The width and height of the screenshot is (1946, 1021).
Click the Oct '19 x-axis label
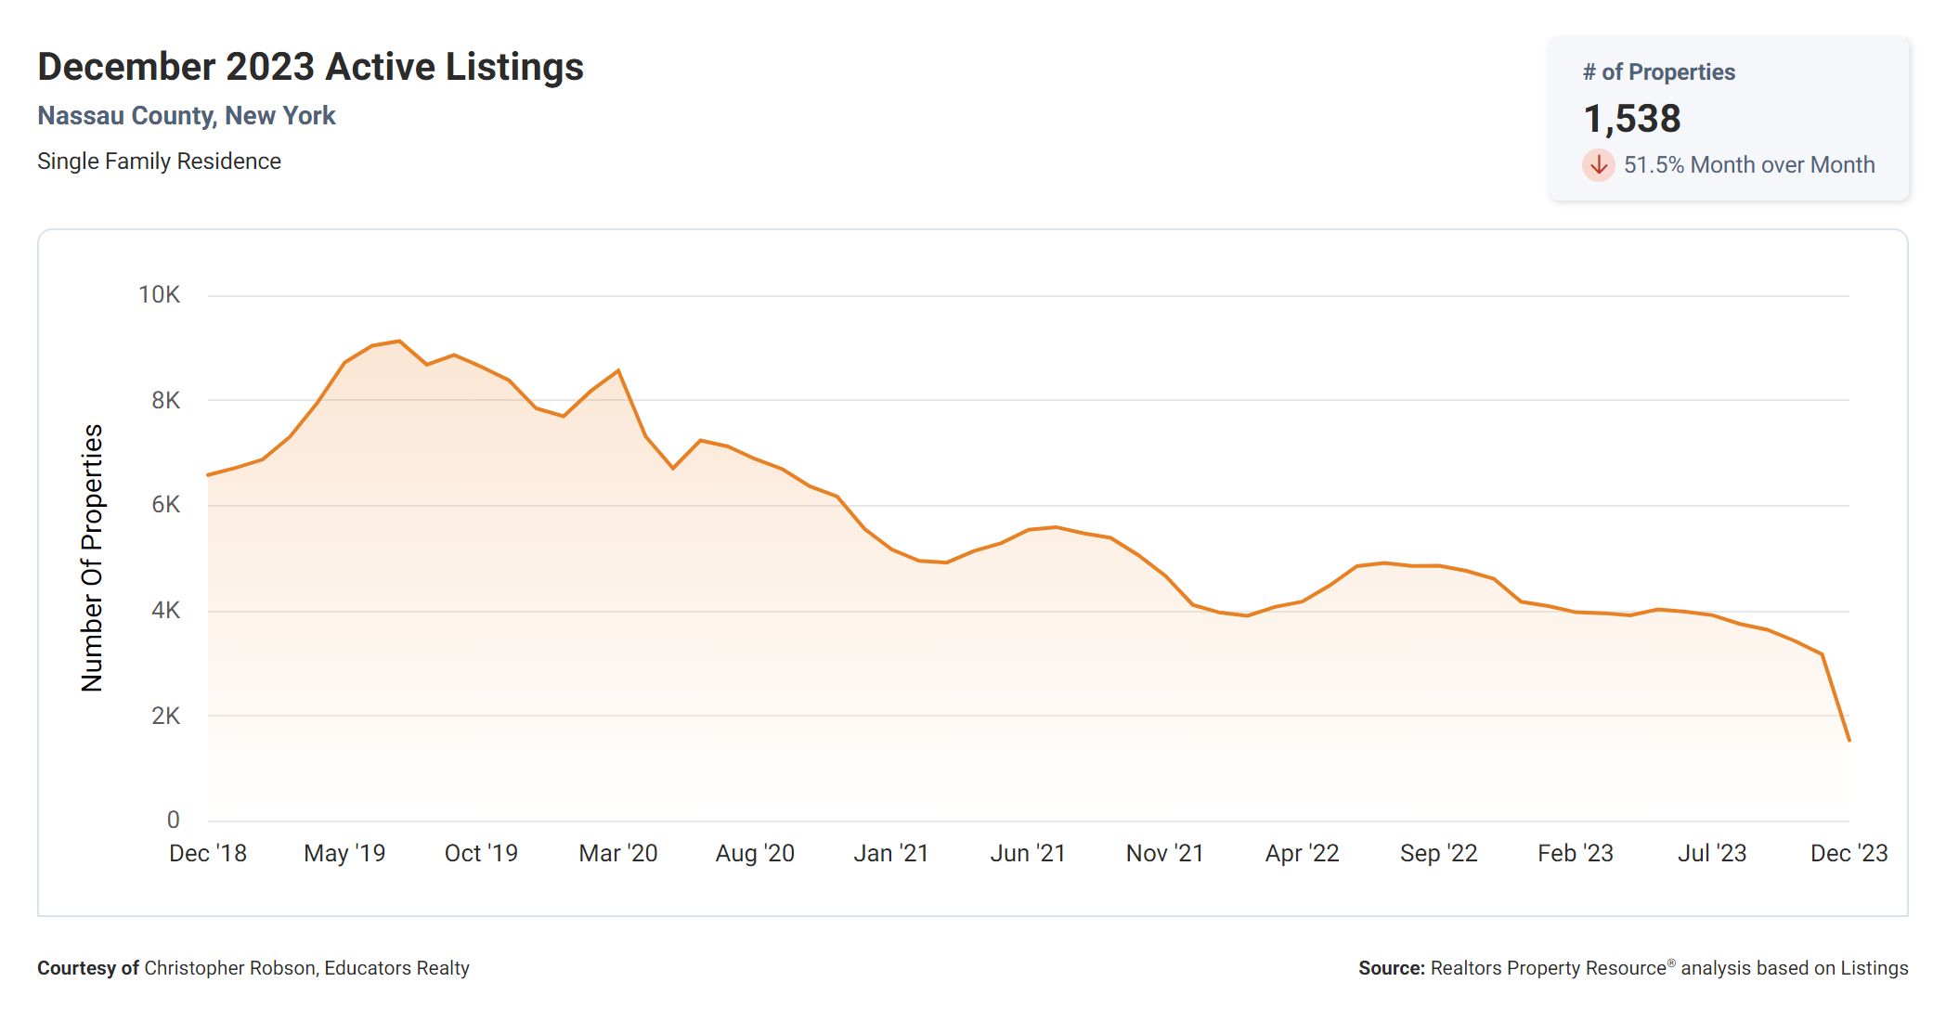pyautogui.click(x=481, y=854)
